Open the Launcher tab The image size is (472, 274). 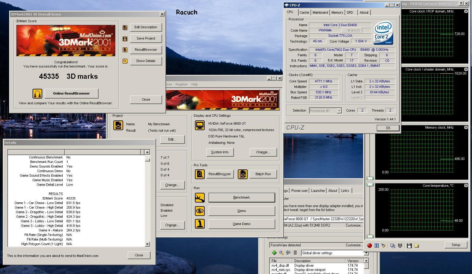318,191
